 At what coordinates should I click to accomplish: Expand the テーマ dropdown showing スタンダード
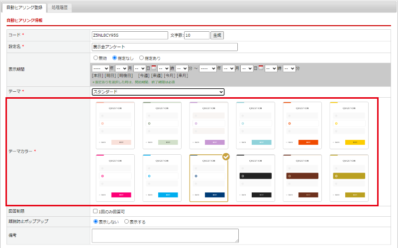point(158,92)
